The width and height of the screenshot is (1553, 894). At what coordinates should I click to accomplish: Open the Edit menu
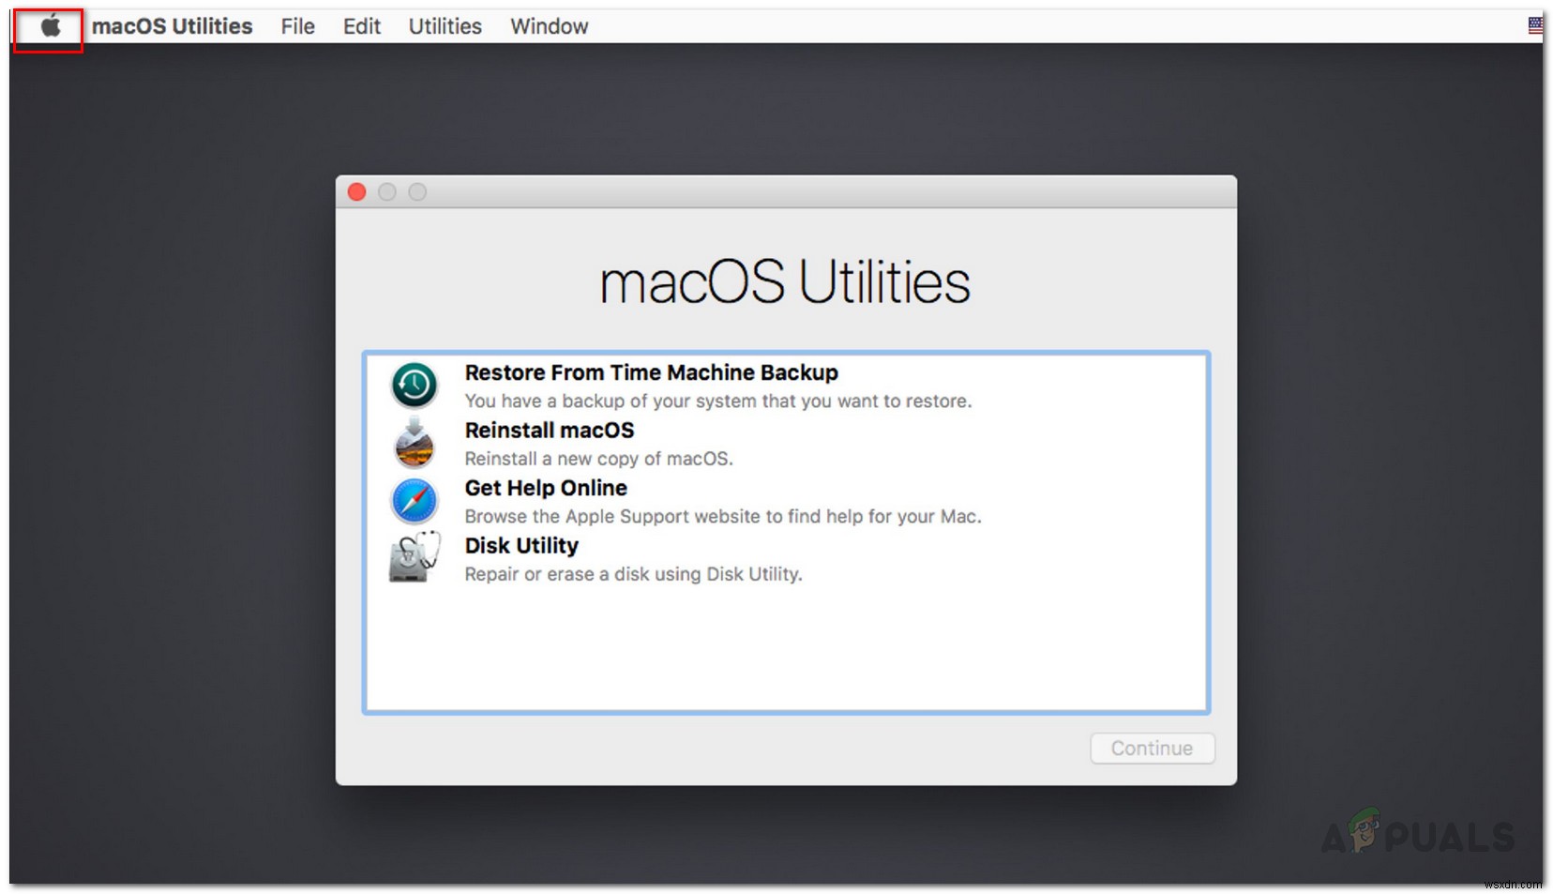[361, 25]
